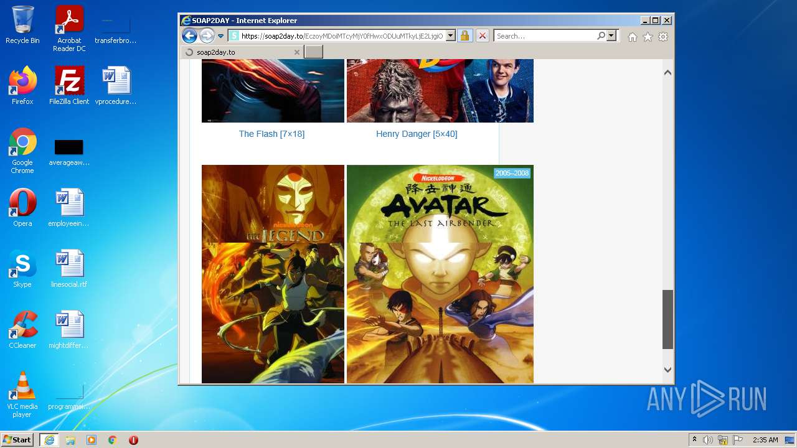The image size is (797, 448).
Task: Launch VLC media player shortcut
Action: tap(22, 394)
